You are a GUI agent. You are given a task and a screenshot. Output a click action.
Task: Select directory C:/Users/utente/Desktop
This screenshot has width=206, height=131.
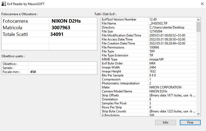(x=167, y=27)
